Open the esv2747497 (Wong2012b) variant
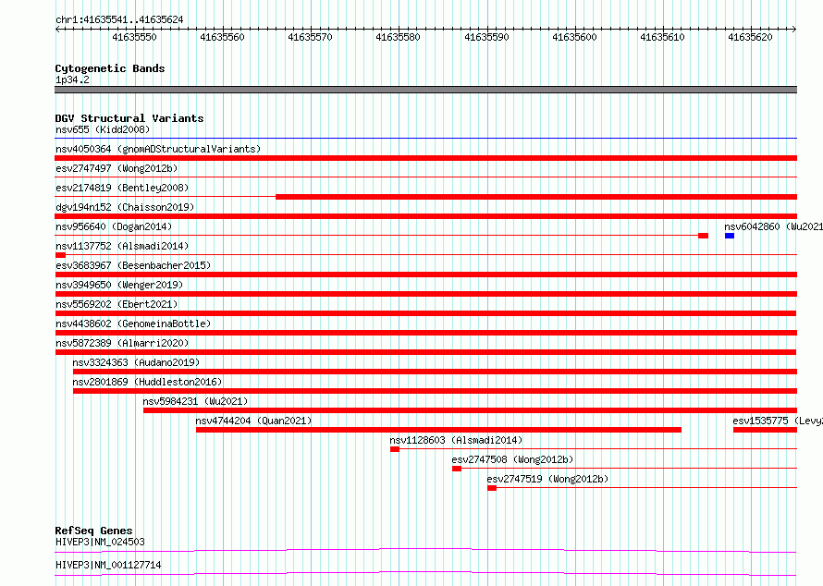The height and width of the screenshot is (586, 823). pyautogui.click(x=117, y=168)
